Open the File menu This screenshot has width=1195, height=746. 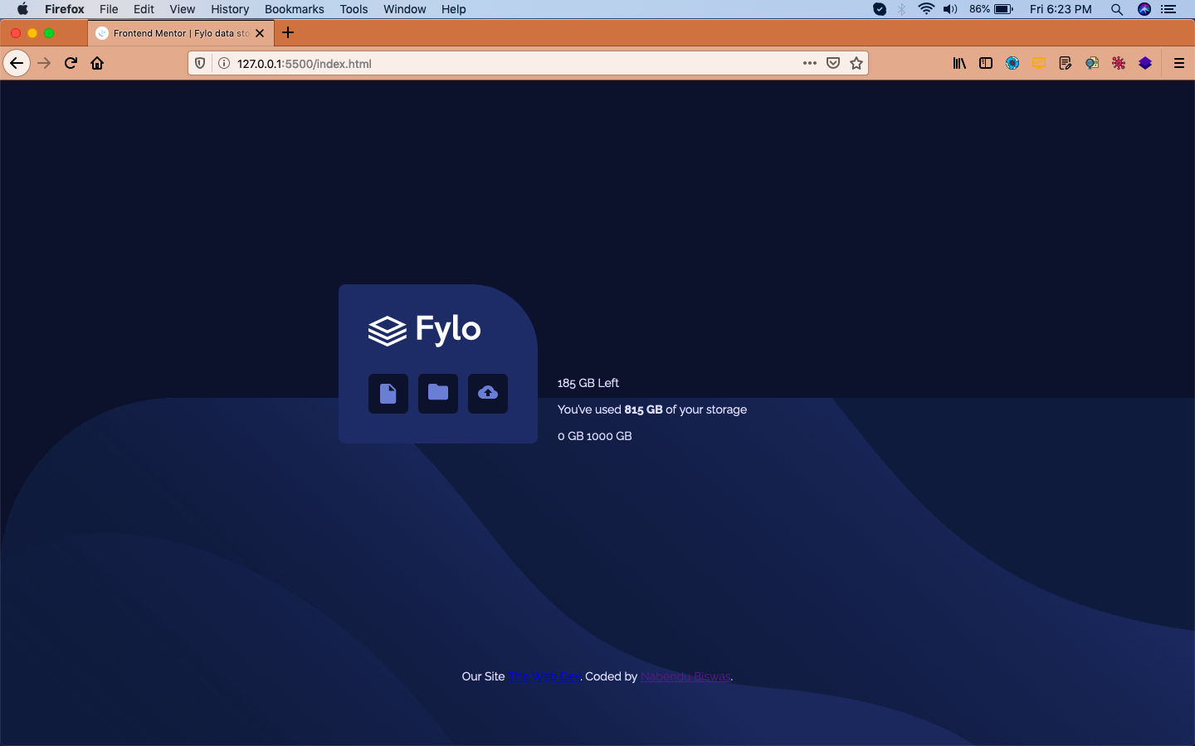109,9
